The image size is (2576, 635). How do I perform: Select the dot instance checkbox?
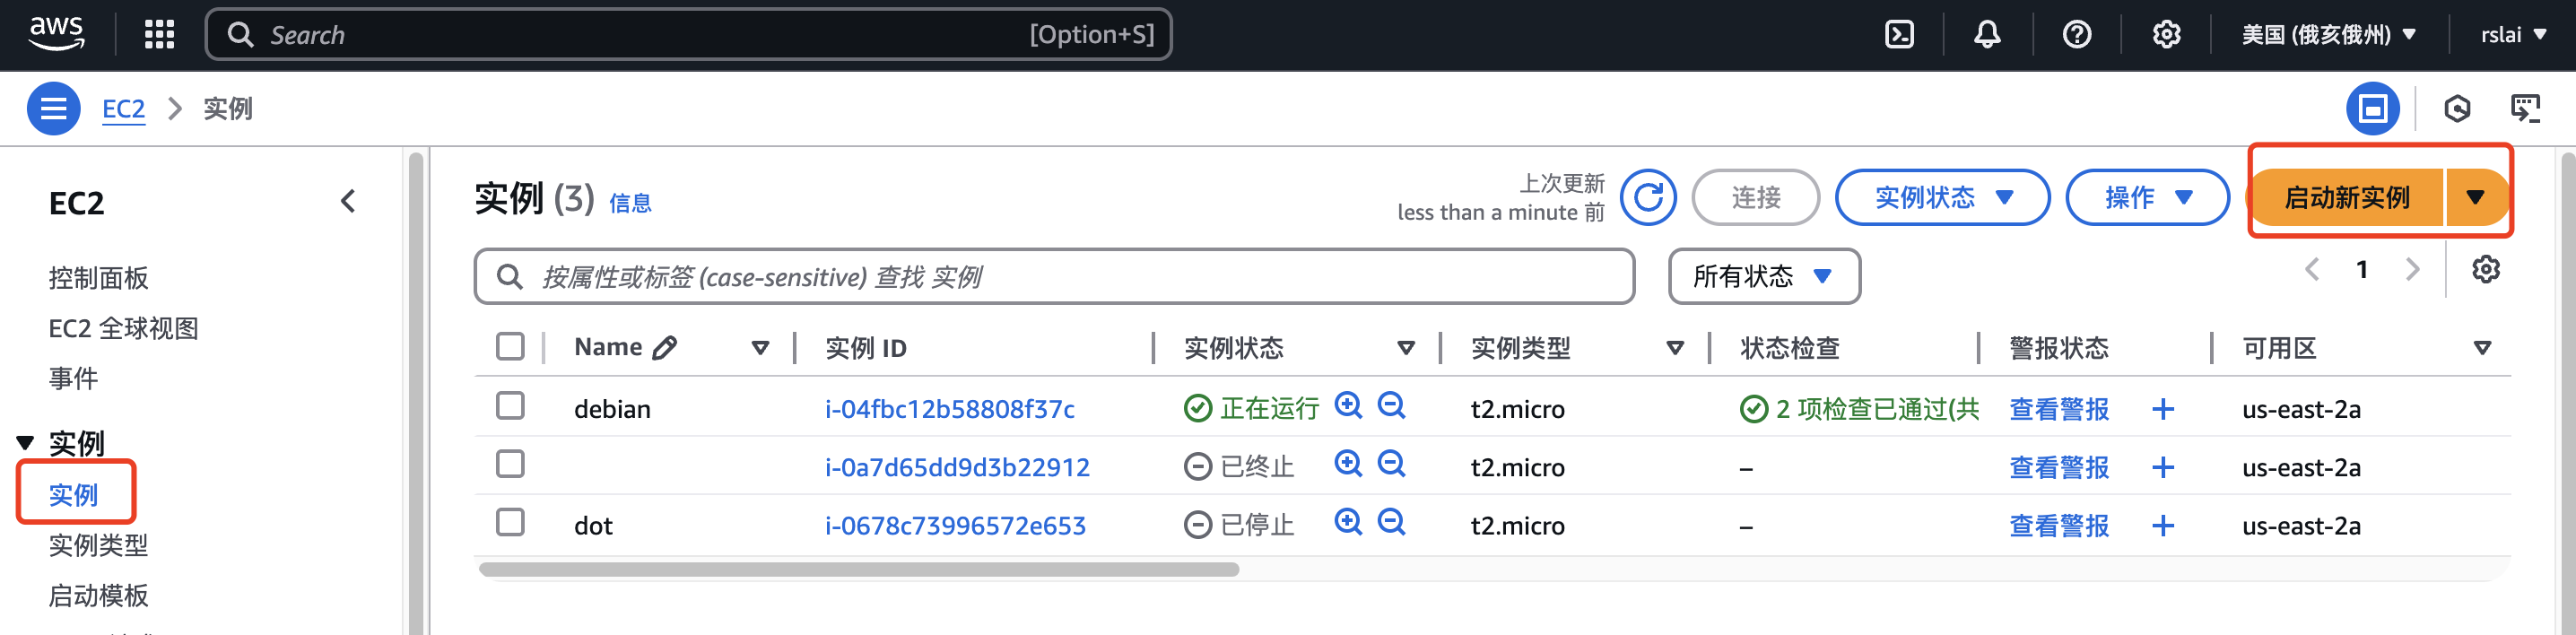(x=510, y=523)
